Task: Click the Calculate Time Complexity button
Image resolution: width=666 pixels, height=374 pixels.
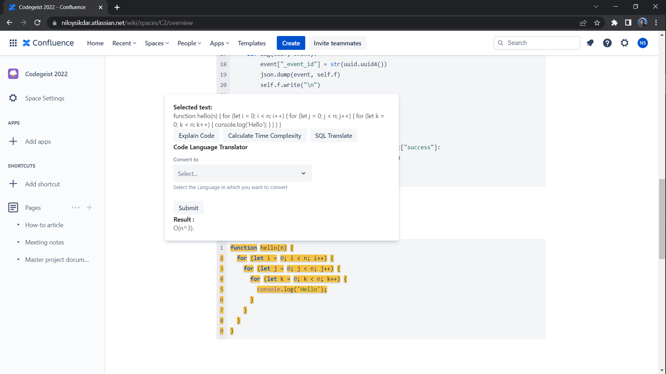Action: pos(265,136)
